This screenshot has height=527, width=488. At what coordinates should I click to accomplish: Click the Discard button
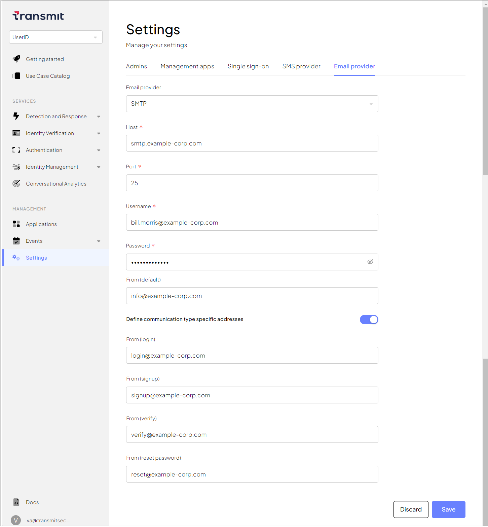tap(411, 509)
